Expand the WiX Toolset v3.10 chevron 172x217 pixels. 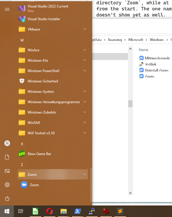pos(85,133)
